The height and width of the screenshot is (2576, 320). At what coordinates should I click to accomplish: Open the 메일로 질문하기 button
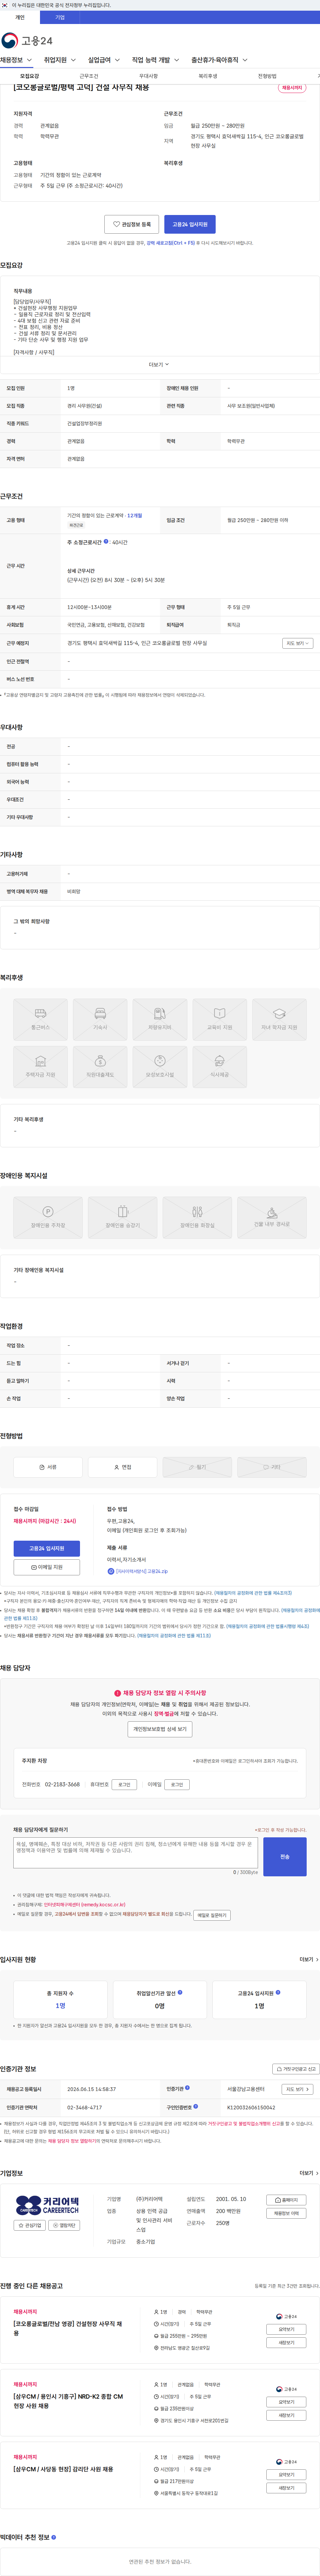pyautogui.click(x=212, y=1915)
